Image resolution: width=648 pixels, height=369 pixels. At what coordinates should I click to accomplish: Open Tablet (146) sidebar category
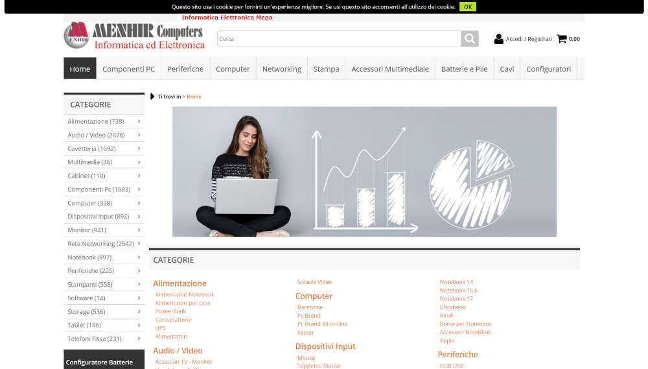click(104, 325)
